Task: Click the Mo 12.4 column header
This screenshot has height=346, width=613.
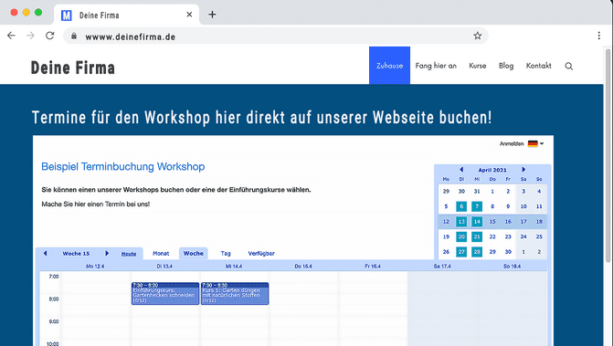Action: [95, 266]
